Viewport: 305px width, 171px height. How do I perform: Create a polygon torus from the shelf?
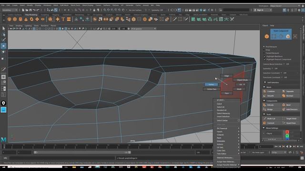31,19
